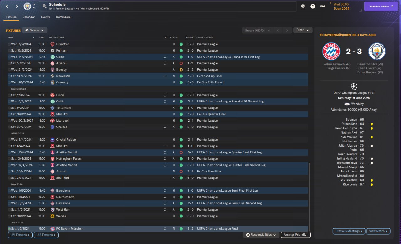
Task: Click the TV icon in the Chelsea row
Action: 165,127
